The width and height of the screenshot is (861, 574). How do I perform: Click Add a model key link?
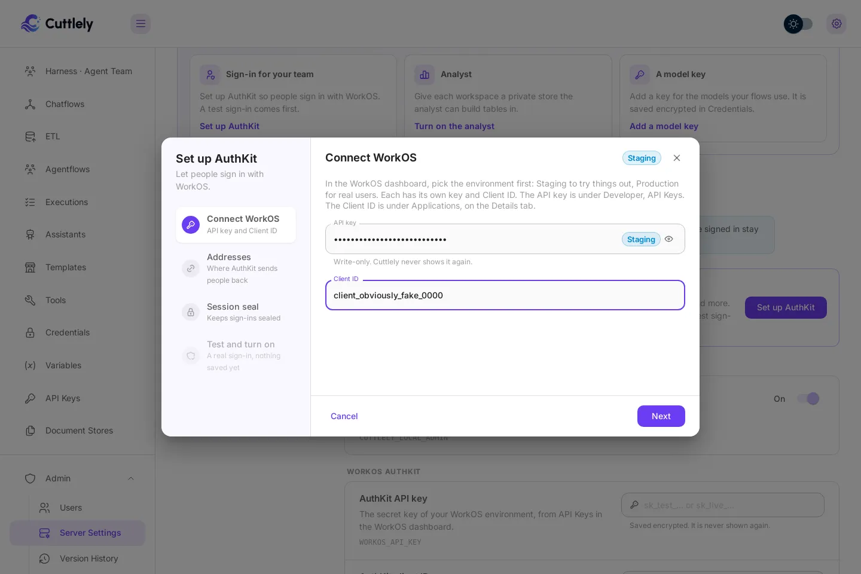[x=664, y=126]
